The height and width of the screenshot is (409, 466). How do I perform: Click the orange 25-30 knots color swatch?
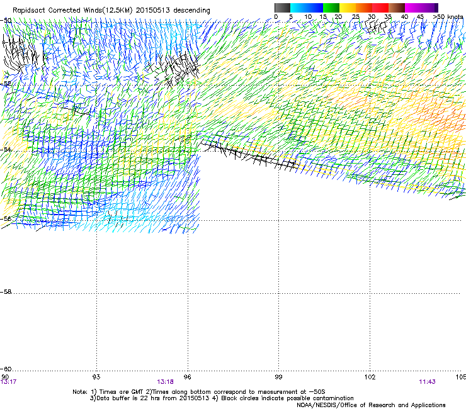[364, 8]
